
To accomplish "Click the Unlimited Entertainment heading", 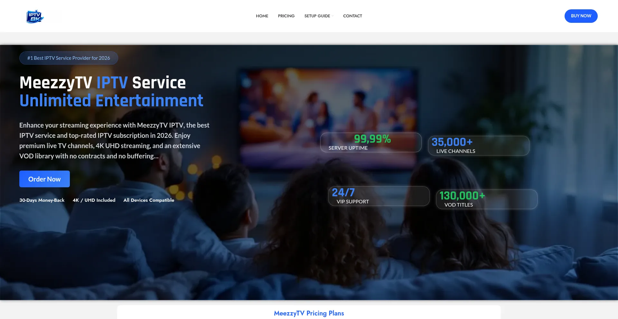I will tap(111, 101).
